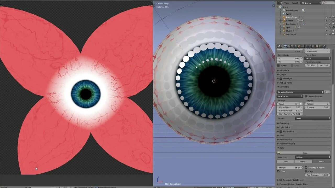This screenshot has height=188, width=335.
Task: Toggle the Direct bake pass button
Action: pyautogui.click(x=286, y=161)
